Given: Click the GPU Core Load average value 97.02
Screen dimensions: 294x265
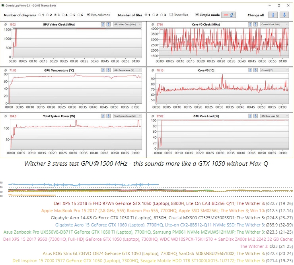Looking at the screenshot, I should [160, 116].
